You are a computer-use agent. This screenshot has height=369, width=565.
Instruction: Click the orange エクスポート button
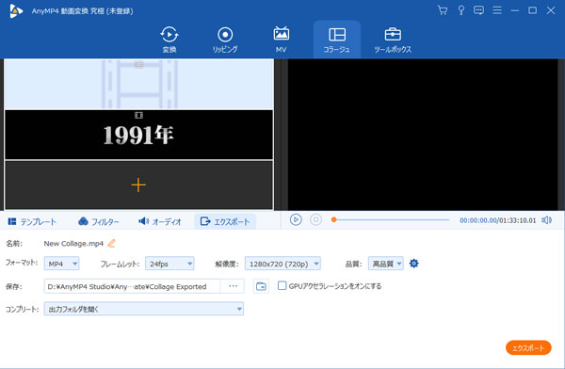coord(528,347)
